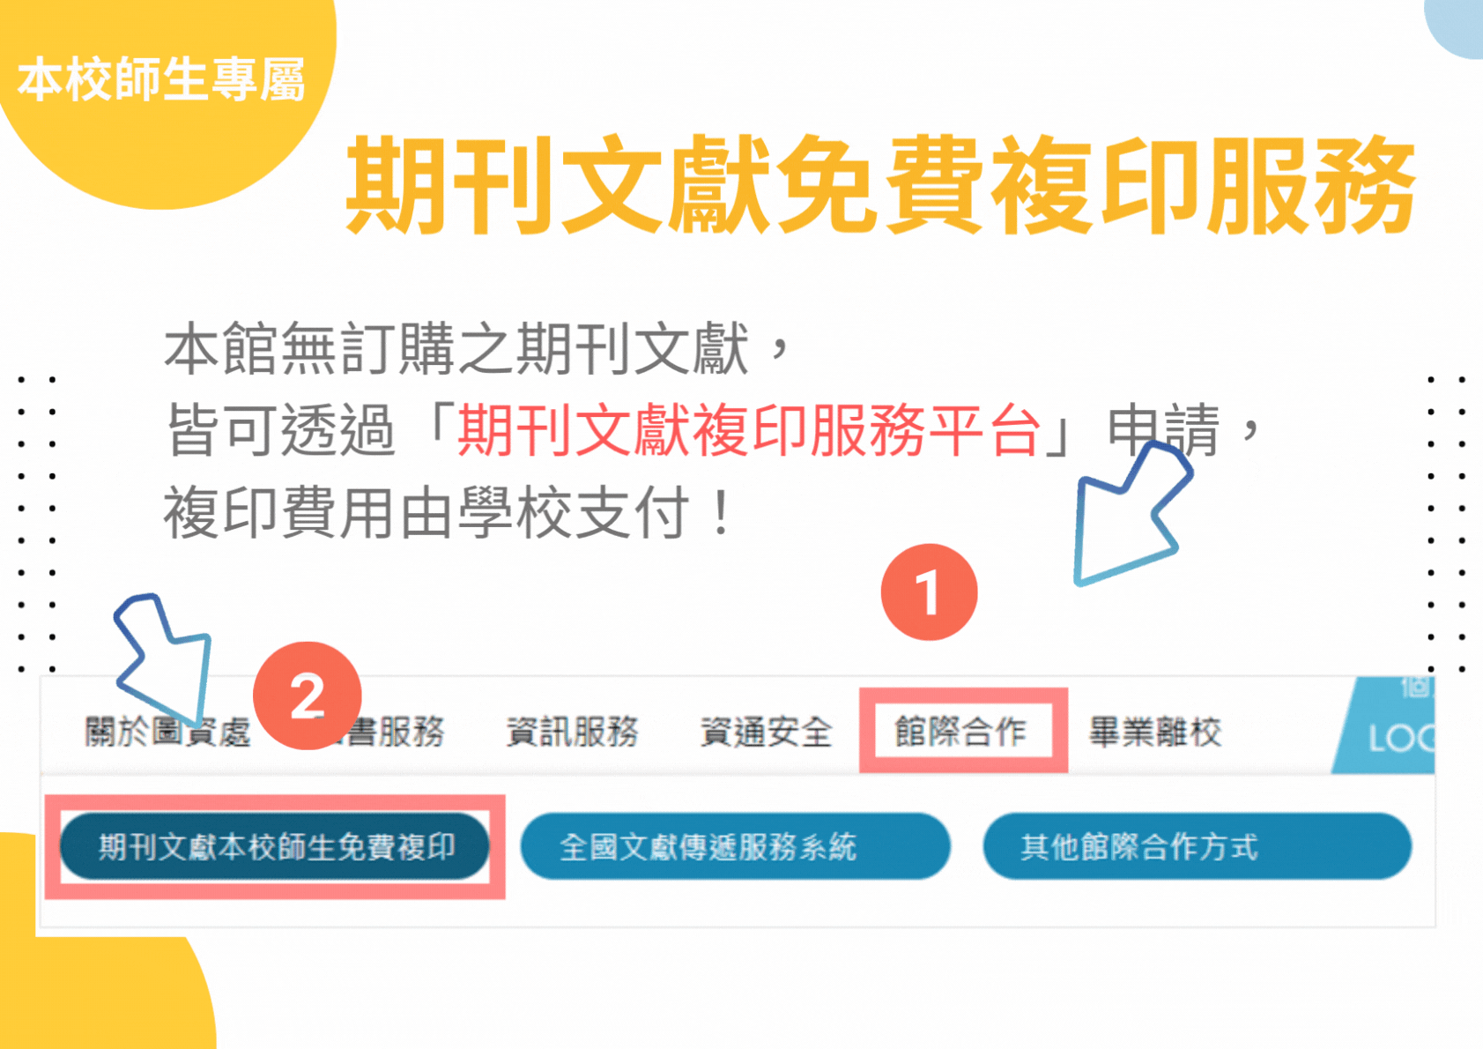This screenshot has height=1049, width=1483.
Task: Click the light blue circle in corner
Action: click(x=1456, y=26)
